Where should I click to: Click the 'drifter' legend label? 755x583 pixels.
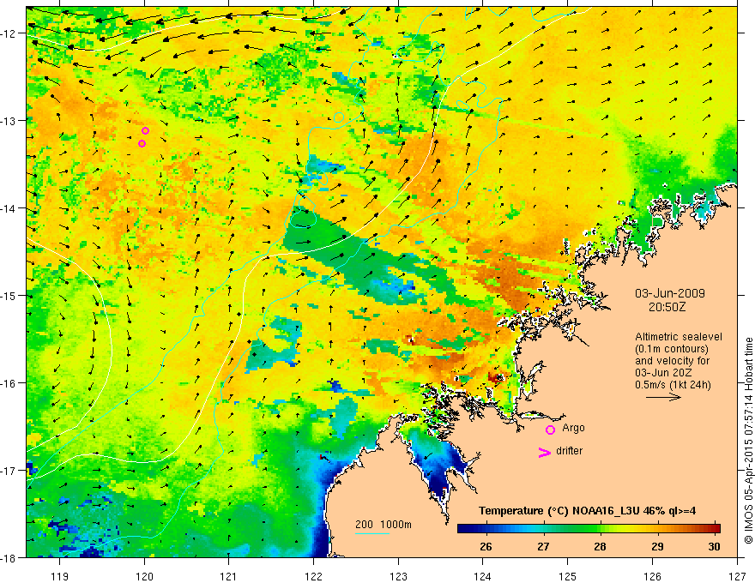(569, 451)
